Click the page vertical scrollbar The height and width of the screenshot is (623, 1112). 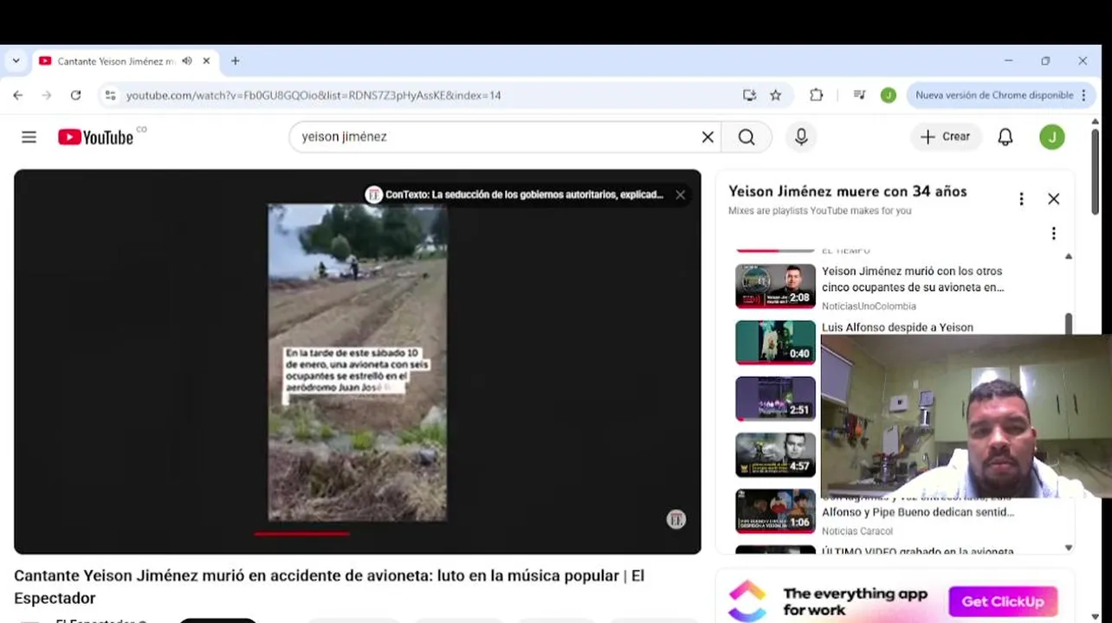[x=1096, y=171]
